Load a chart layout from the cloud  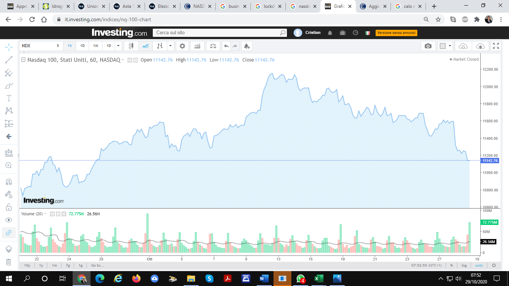click(463, 46)
